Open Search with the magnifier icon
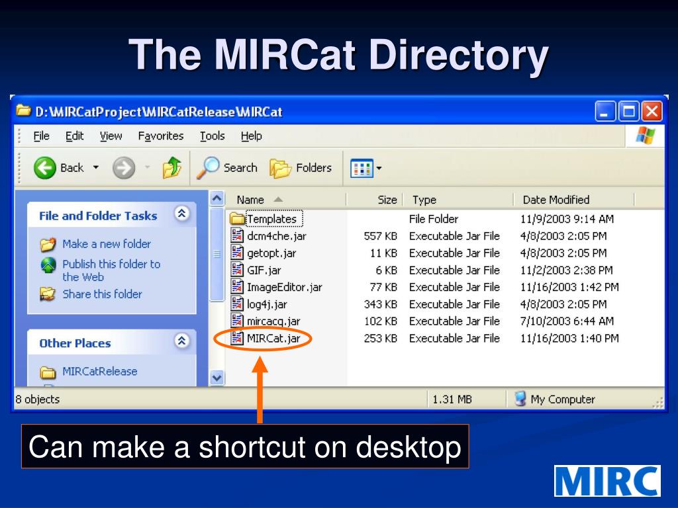 (208, 167)
